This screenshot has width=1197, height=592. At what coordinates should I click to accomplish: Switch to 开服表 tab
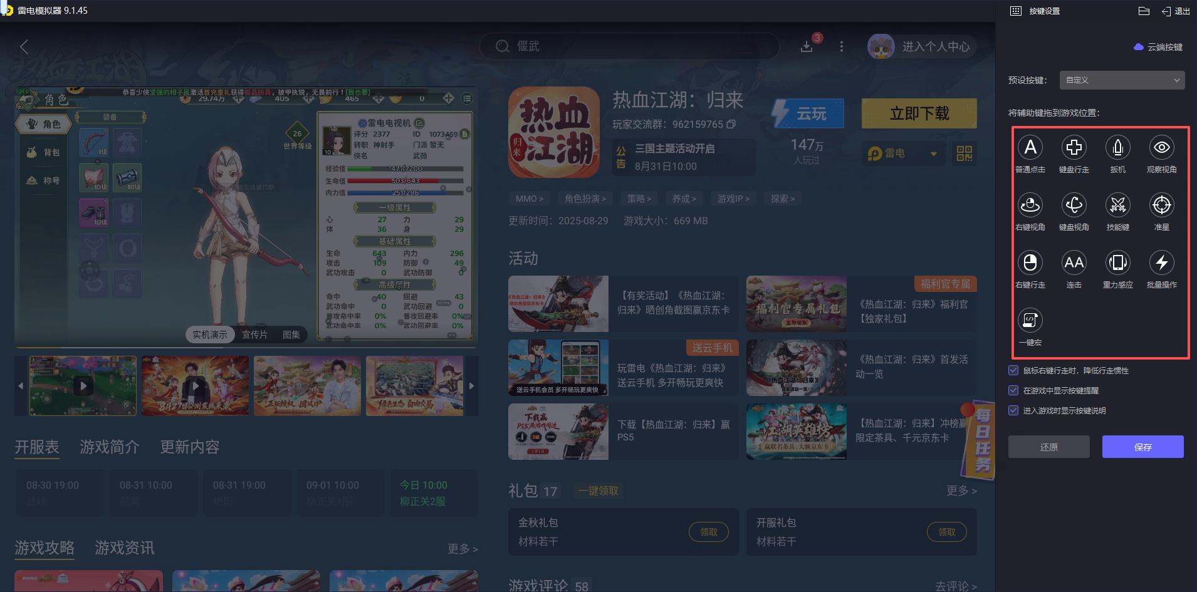pyautogui.click(x=37, y=447)
